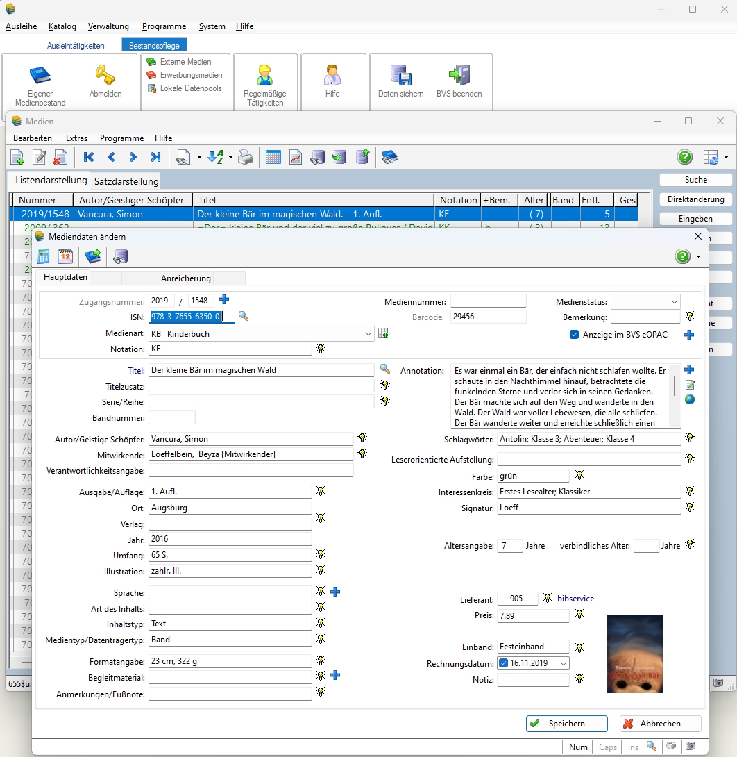
Task: Click the BVS beenden icon
Action: tap(459, 75)
